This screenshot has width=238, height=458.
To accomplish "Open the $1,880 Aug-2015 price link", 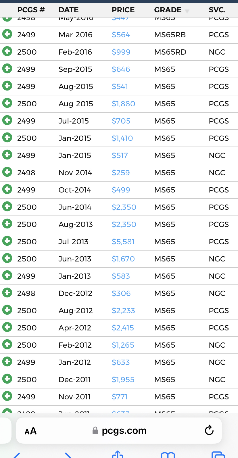I will 123,104.
